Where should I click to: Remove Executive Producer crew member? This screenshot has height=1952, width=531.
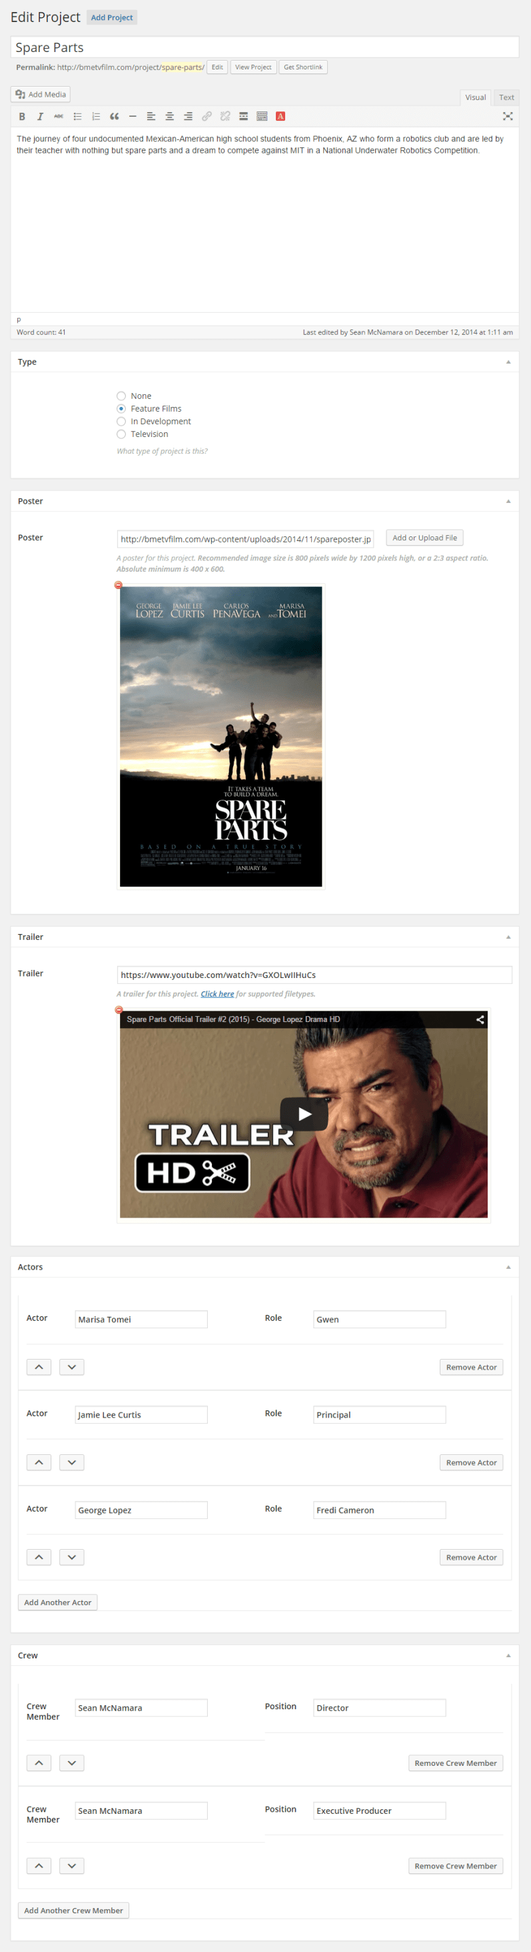pyautogui.click(x=455, y=1866)
